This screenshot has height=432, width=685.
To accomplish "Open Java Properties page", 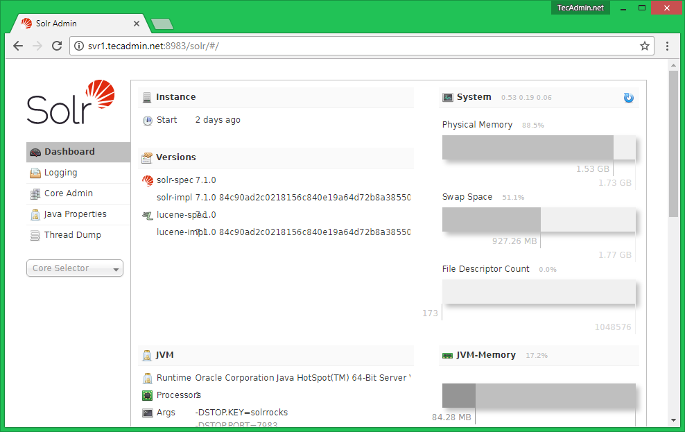I will pos(78,214).
